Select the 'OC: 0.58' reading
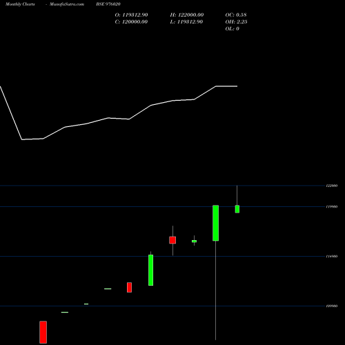 click(x=236, y=15)
